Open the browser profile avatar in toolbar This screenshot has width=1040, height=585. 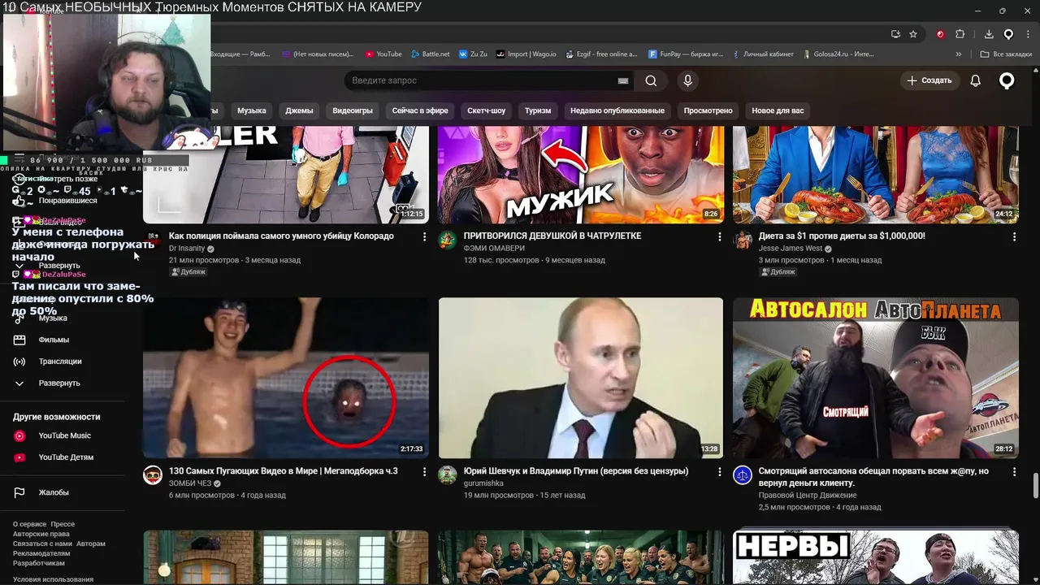(1008, 34)
